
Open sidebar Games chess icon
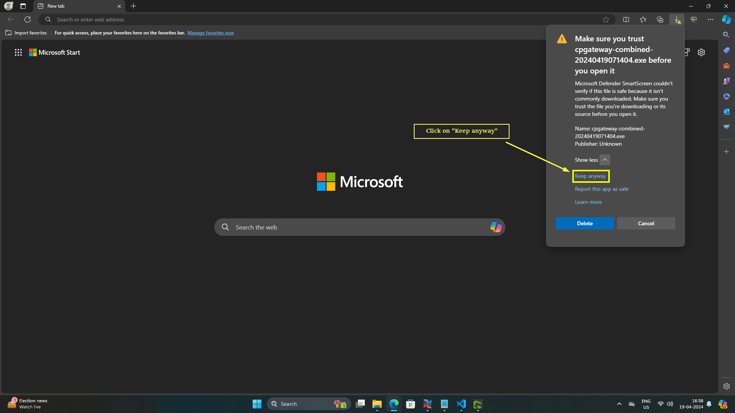pos(726,81)
